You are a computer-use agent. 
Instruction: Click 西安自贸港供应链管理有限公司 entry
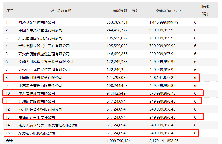click(x=44, y=54)
